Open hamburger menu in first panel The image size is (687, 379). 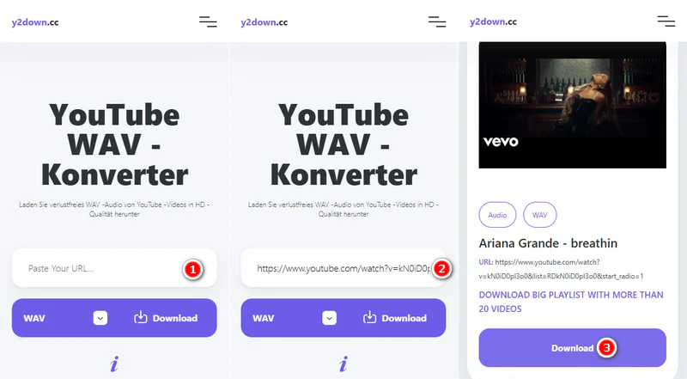(208, 21)
